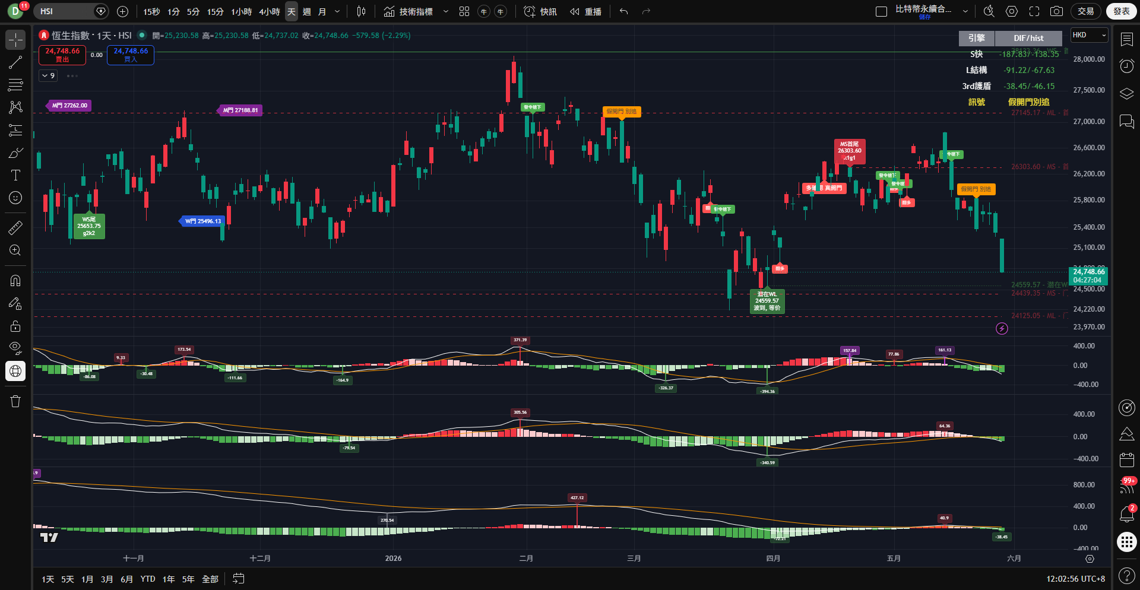Select the trend line drawing tool
The width and height of the screenshot is (1140, 590).
coord(15,62)
